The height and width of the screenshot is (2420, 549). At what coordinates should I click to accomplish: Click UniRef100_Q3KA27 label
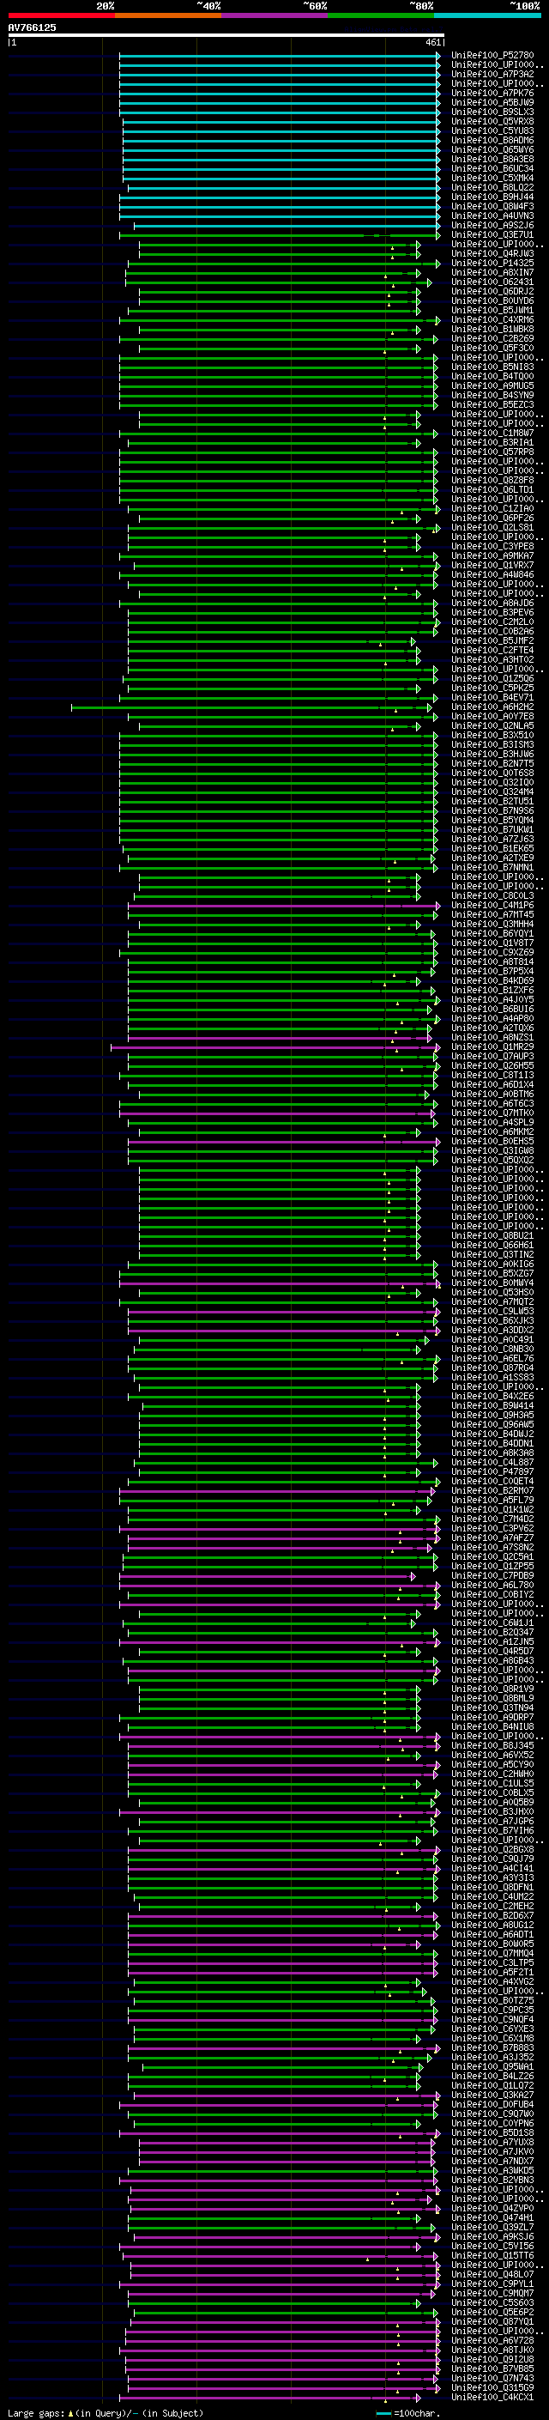coord(492,2095)
